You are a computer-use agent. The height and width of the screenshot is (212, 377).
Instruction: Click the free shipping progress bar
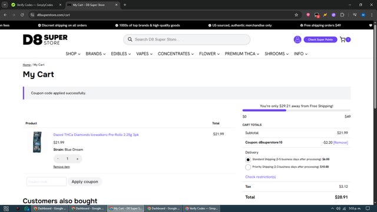click(296, 110)
